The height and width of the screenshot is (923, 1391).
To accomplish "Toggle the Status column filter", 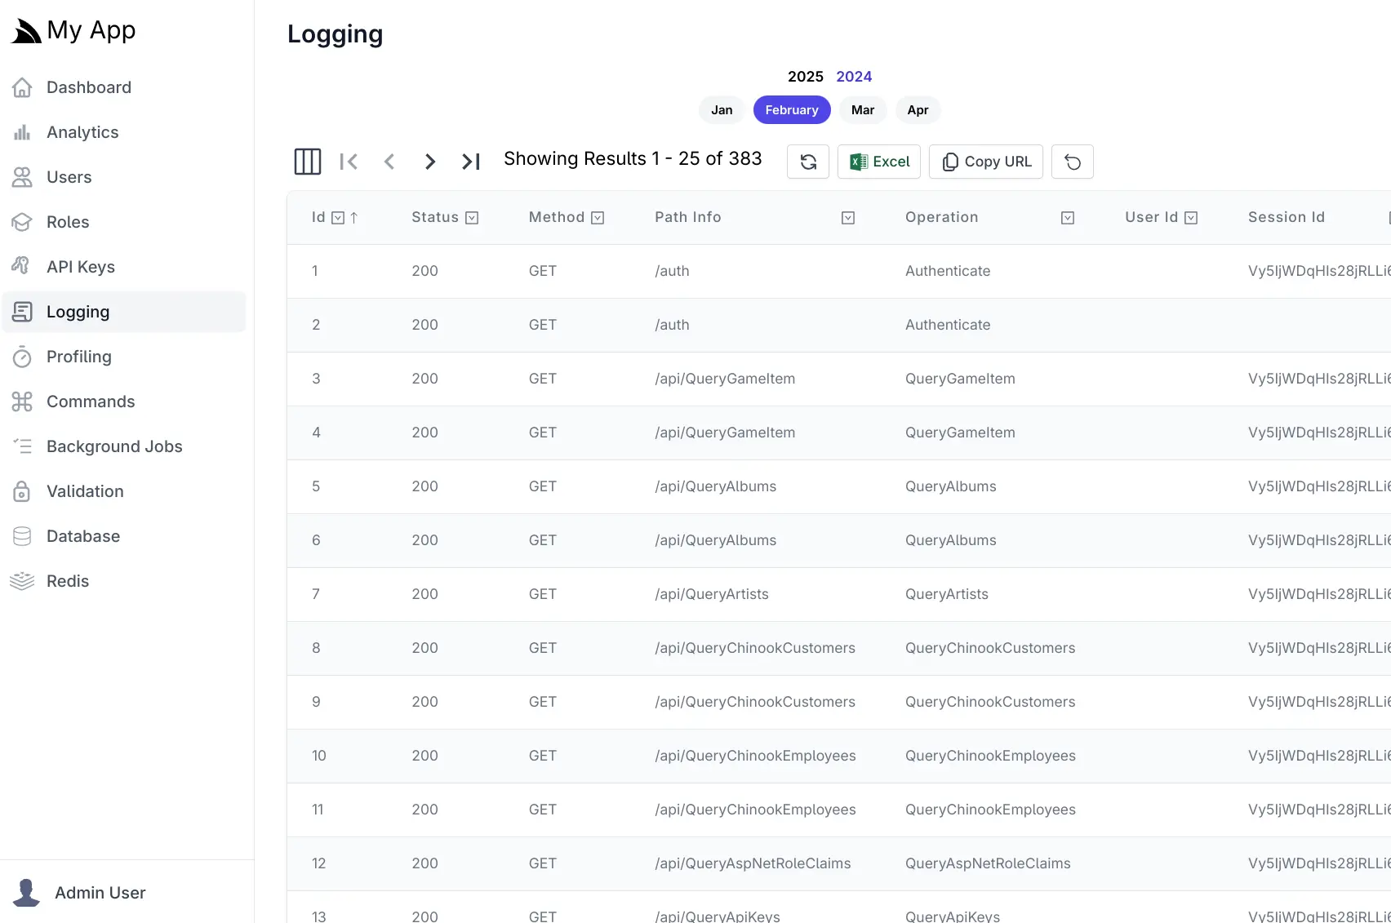I will [472, 217].
